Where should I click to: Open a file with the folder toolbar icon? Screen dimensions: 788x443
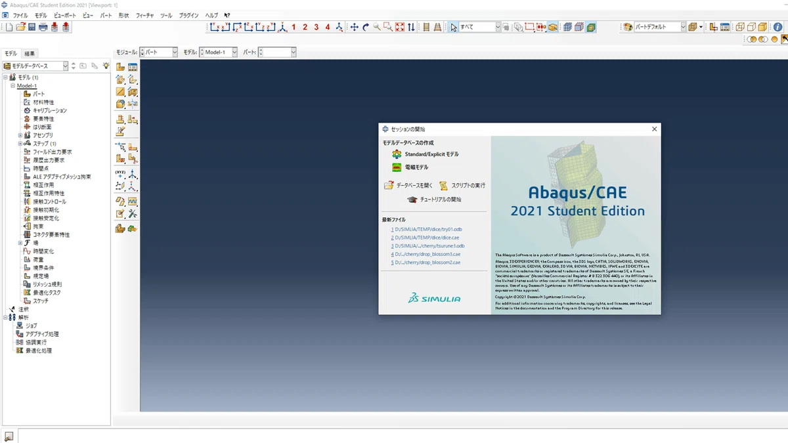pos(20,27)
